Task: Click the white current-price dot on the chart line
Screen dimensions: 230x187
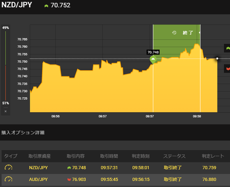Action: [217, 58]
